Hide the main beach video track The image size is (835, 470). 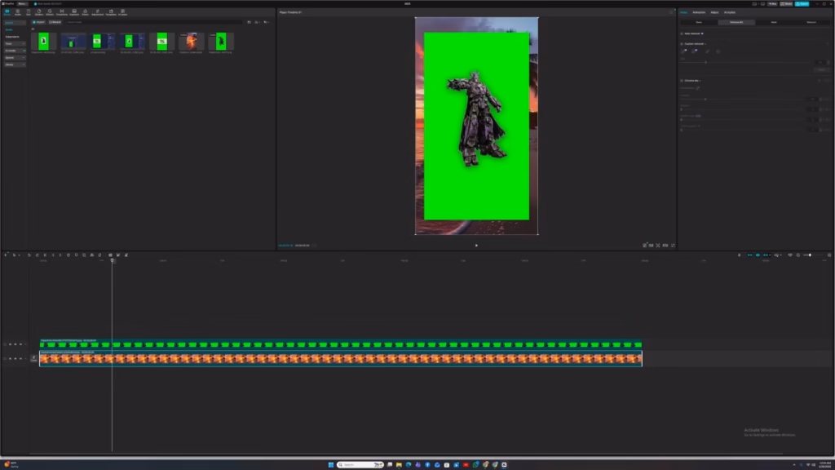[x=15, y=359]
